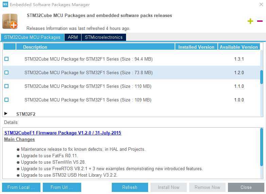Expand the STM32F2 tree group
The height and width of the screenshot is (194, 266).
pyautogui.click(x=6, y=113)
